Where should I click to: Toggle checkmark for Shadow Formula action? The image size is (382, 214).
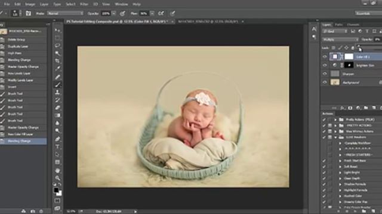click(324, 184)
